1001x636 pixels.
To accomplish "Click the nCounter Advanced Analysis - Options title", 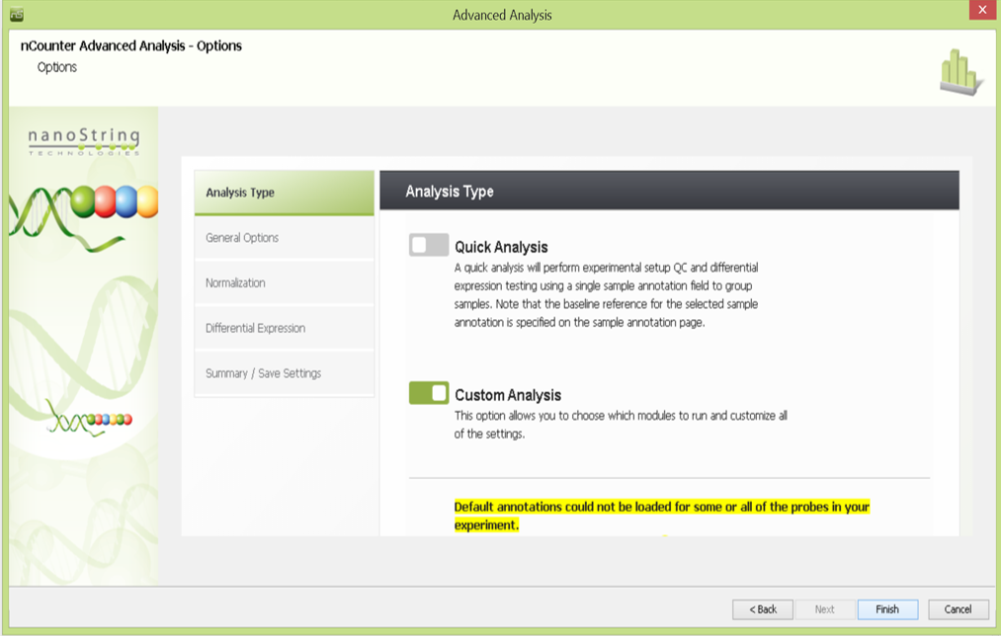I will [131, 46].
